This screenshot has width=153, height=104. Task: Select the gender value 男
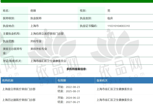pos(109,11)
